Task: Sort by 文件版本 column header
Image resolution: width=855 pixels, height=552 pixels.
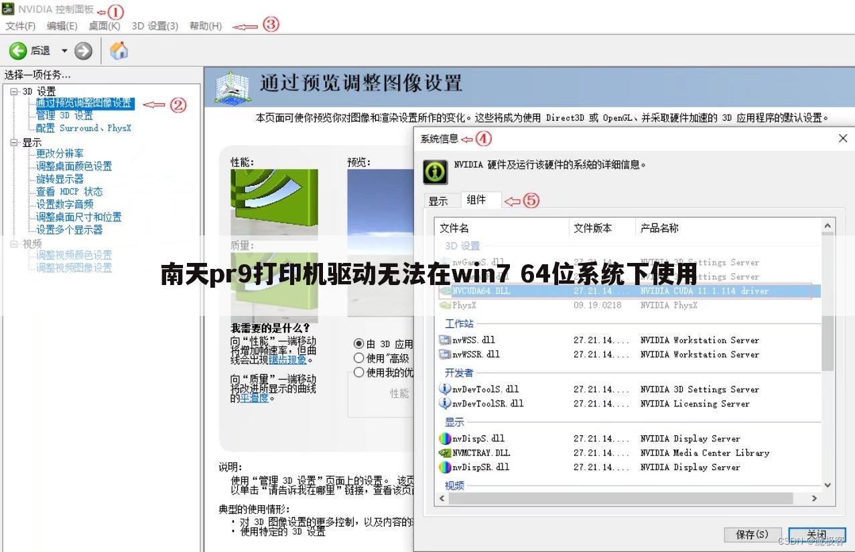Action: (x=602, y=228)
